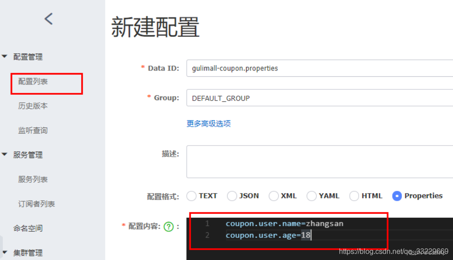Open 监听查询 in the sidebar

[x=33, y=131]
